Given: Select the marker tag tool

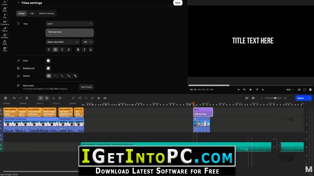Looking at the screenshot, I should point(47,98).
